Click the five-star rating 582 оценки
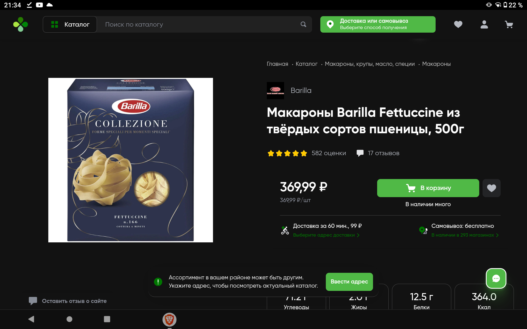 pyautogui.click(x=307, y=153)
